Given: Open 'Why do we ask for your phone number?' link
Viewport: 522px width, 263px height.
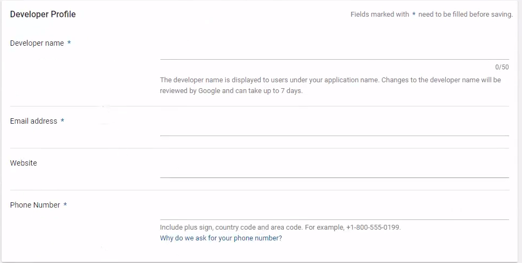Looking at the screenshot, I should click(x=220, y=238).
